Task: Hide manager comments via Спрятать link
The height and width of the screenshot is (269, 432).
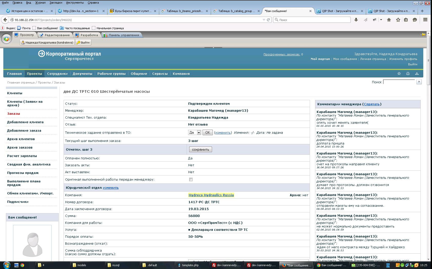Action: [372, 104]
